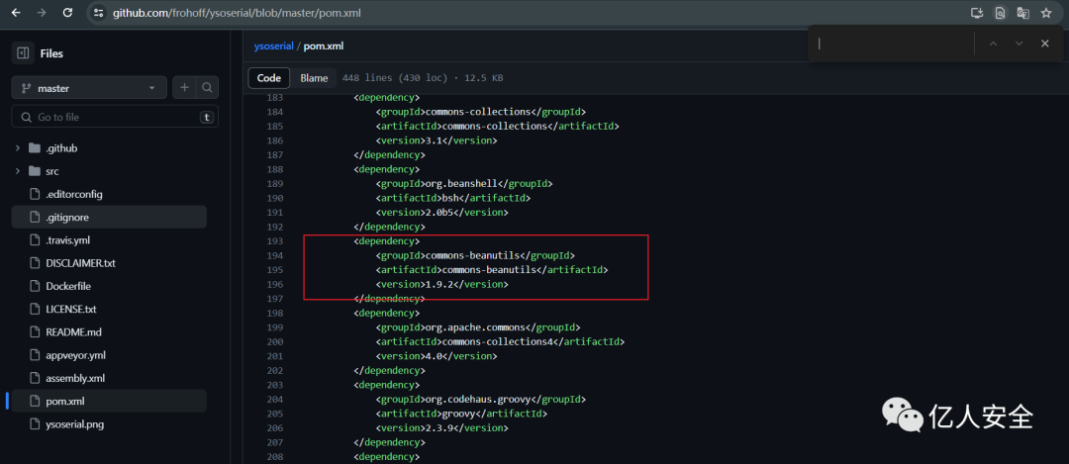Click version 2.3.9 on line 206
1069x464 pixels.
pyautogui.click(x=439, y=427)
